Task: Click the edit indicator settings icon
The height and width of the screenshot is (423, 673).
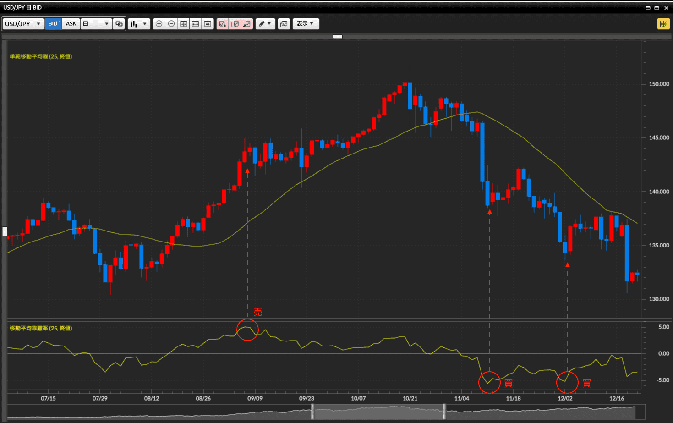Action: point(235,24)
